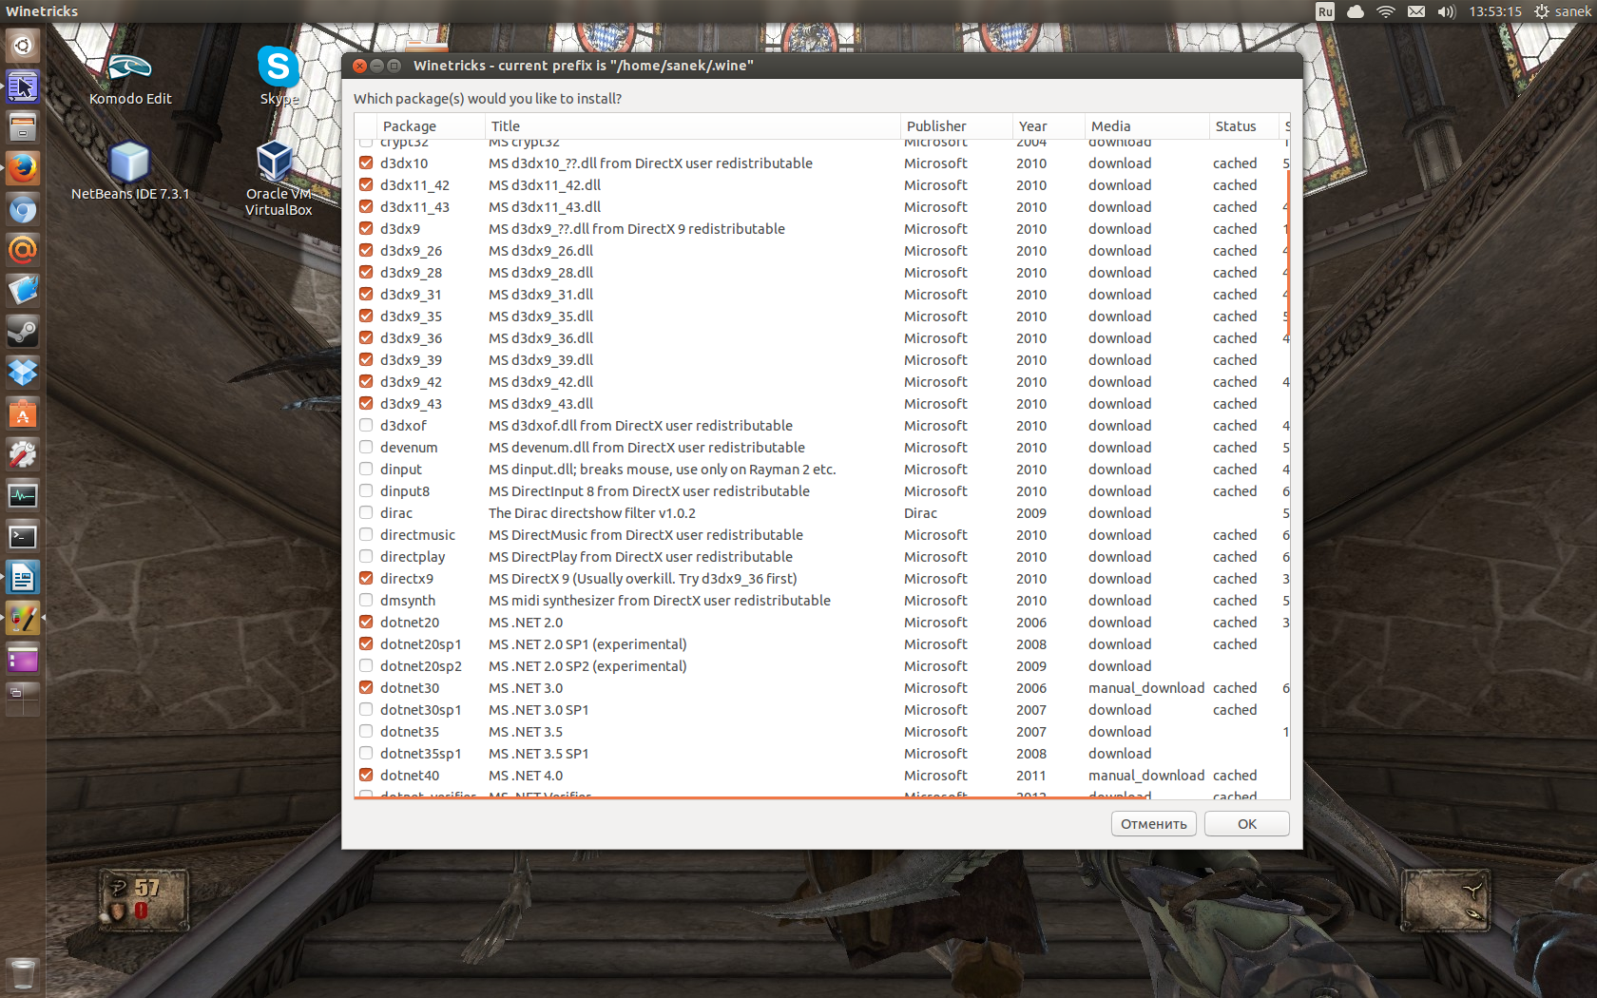Click the OK button

coord(1247,824)
